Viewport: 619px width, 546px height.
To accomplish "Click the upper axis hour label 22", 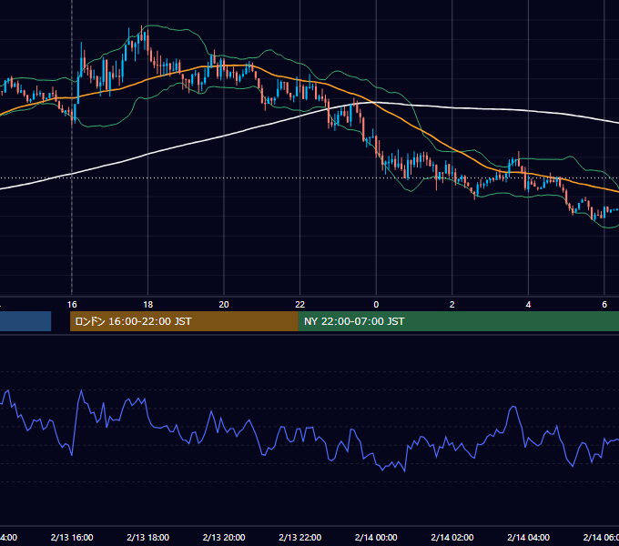I will pyautogui.click(x=300, y=305).
